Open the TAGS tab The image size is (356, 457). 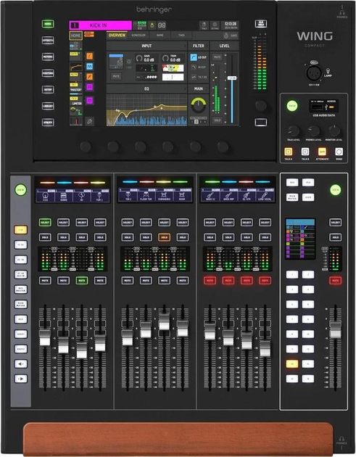[x=181, y=36]
